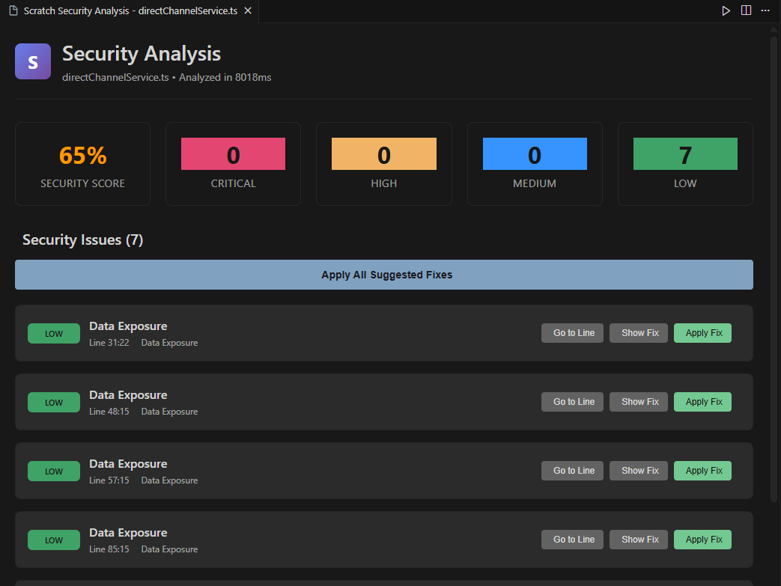The height and width of the screenshot is (586, 781).
Task: Go to Line for issue at 31:22
Action: [x=572, y=332]
